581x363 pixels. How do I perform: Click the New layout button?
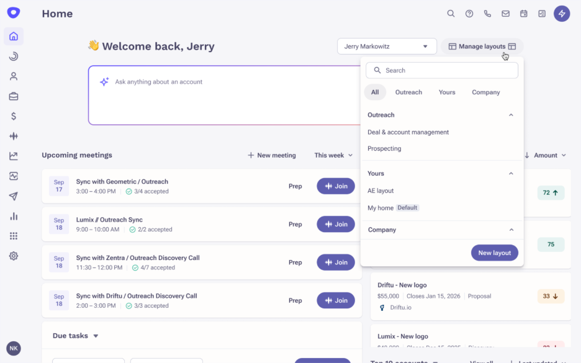coord(494,253)
